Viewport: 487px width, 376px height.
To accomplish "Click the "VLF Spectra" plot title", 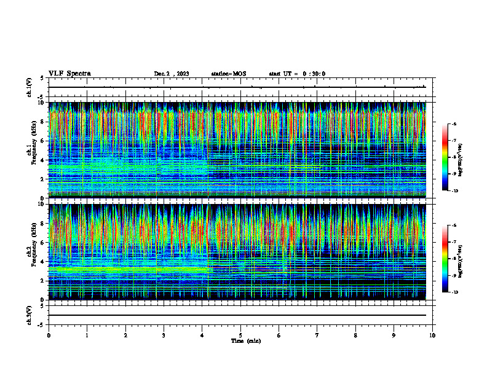I will pyautogui.click(x=69, y=74).
